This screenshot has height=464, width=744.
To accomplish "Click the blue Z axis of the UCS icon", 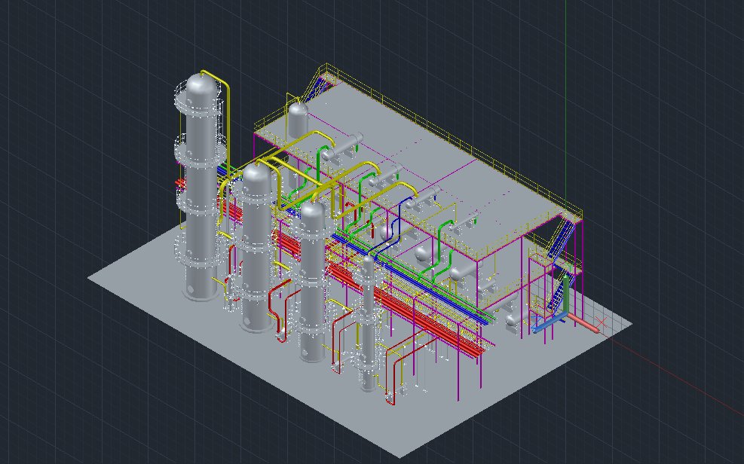I will pyautogui.click(x=549, y=324).
